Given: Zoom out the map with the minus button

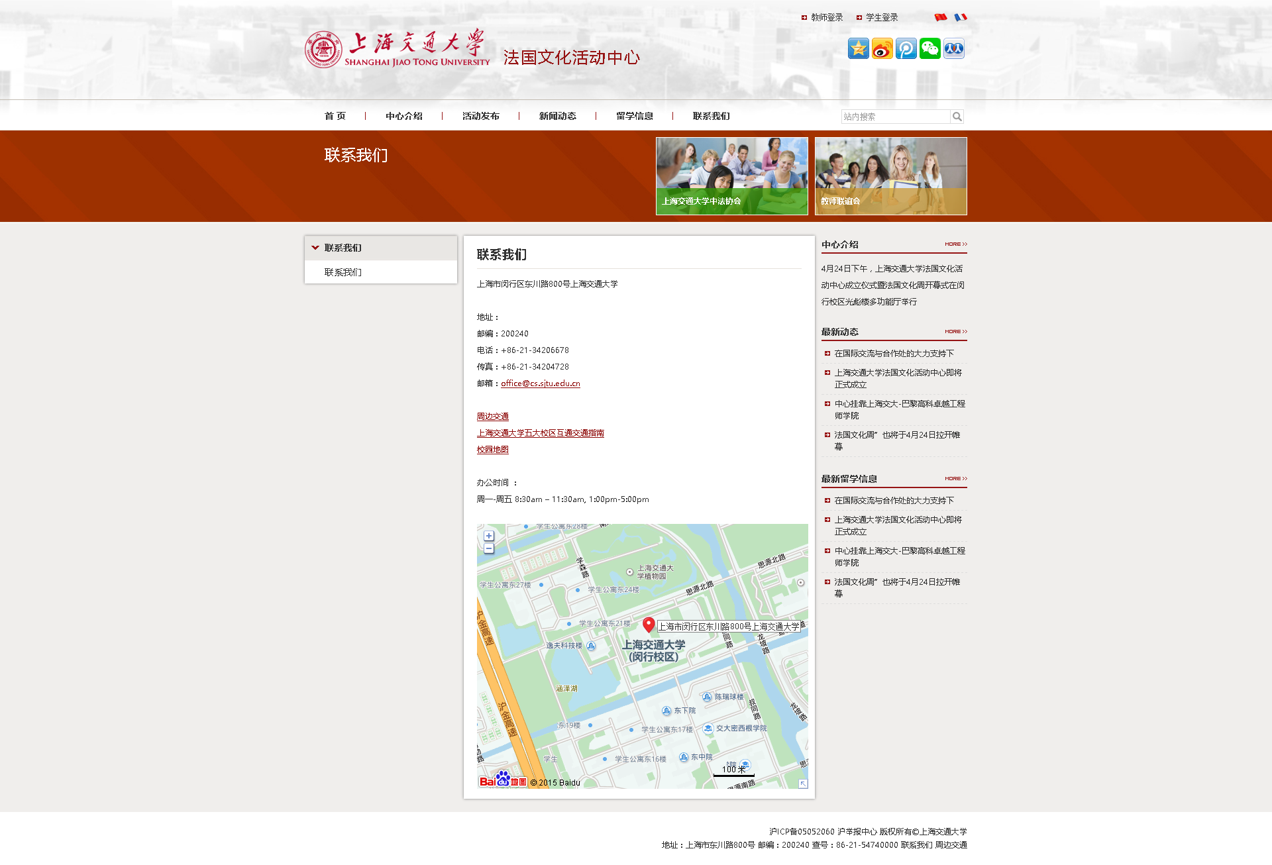Looking at the screenshot, I should [x=488, y=548].
